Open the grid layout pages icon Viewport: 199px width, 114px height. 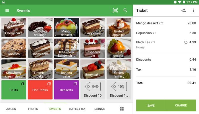tap(122, 109)
